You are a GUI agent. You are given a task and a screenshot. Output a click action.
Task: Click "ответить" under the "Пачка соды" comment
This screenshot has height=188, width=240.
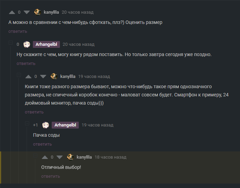coord(42,144)
